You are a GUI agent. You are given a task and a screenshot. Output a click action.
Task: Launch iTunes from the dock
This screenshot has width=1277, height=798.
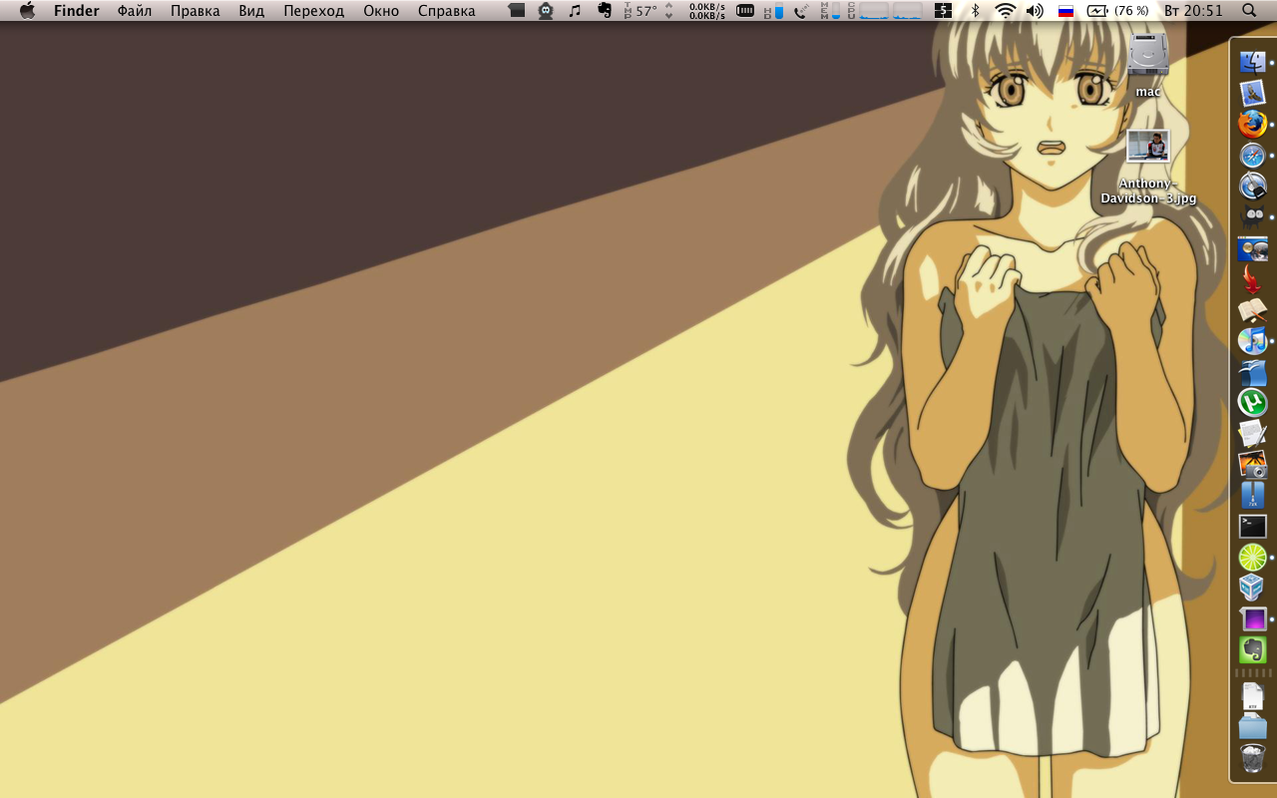[1252, 341]
